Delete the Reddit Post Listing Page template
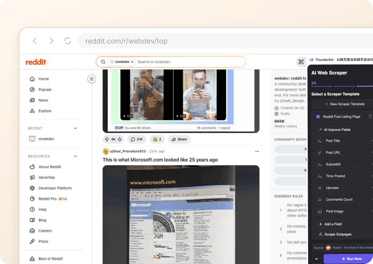This screenshot has width=373, height=264. (x=370, y=116)
